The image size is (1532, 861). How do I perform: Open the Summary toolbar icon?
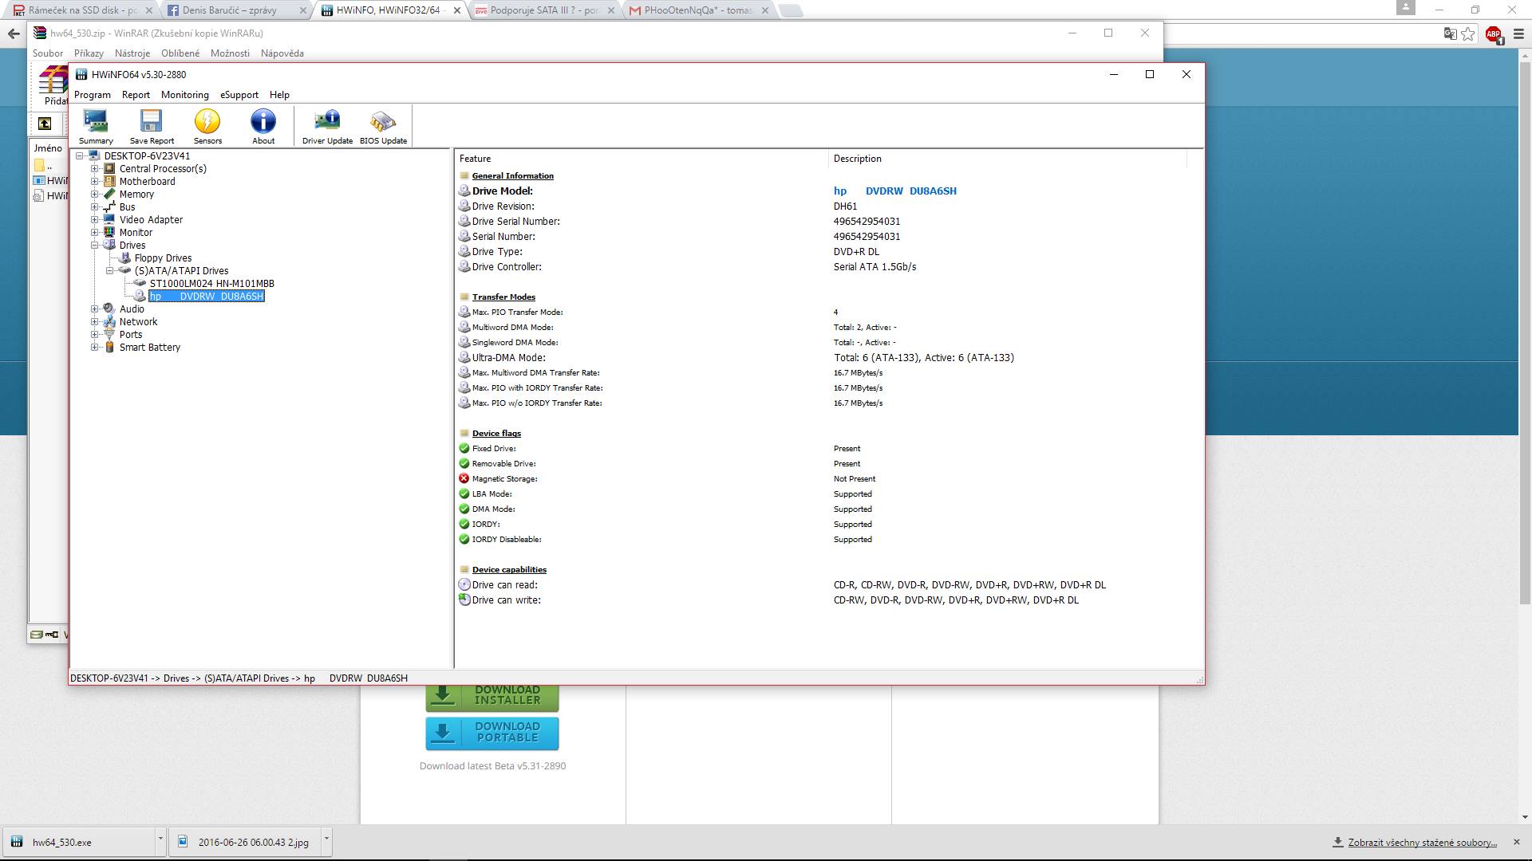[x=96, y=126]
